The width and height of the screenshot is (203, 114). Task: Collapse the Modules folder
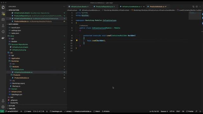point(16,66)
